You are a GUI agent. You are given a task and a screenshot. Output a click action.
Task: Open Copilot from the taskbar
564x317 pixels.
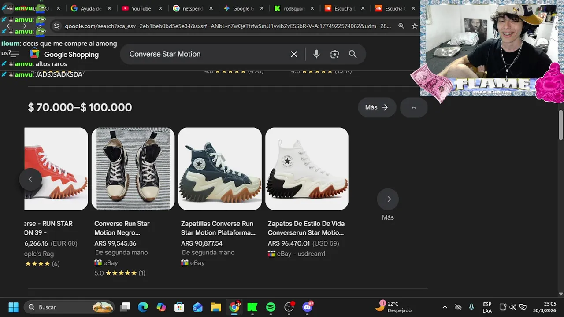(x=161, y=307)
